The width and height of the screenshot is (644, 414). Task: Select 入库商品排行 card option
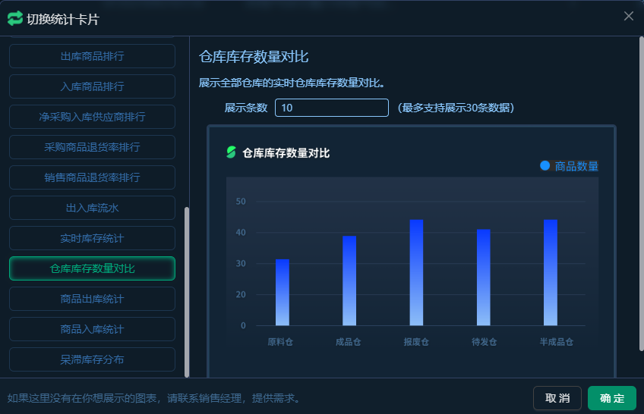(92, 86)
